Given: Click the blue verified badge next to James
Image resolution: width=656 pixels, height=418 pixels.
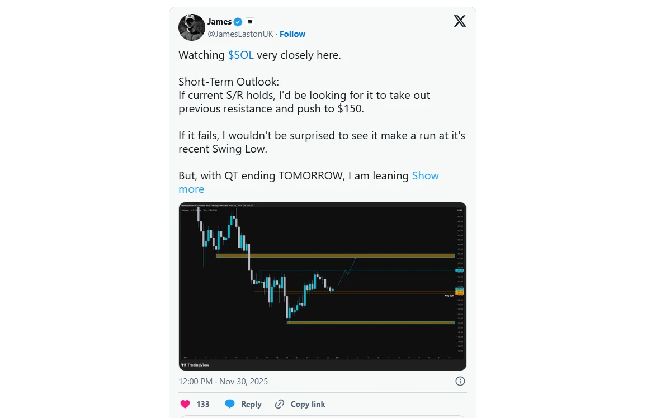Looking at the screenshot, I should [x=238, y=22].
